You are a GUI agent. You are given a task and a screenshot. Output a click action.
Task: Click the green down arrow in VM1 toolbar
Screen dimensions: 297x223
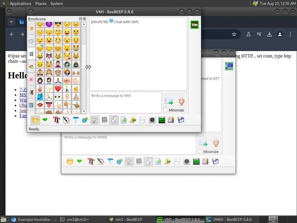pos(45,120)
